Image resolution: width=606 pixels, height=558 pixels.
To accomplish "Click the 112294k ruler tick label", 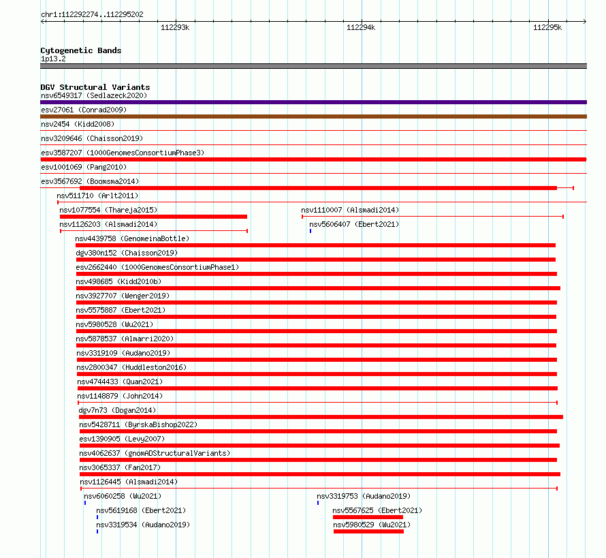I will [x=361, y=27].
